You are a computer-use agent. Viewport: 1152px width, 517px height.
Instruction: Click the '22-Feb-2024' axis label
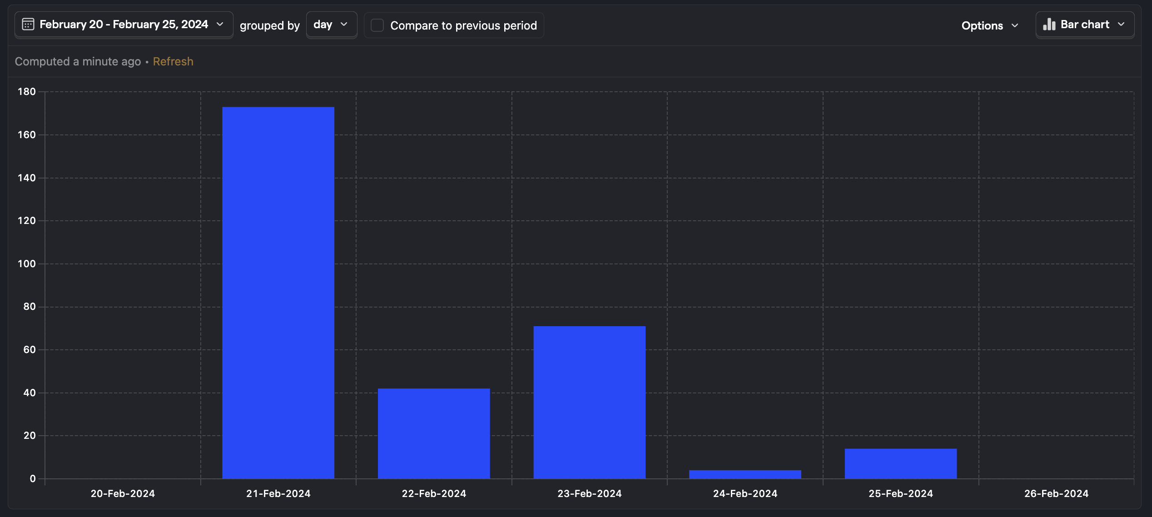434,493
